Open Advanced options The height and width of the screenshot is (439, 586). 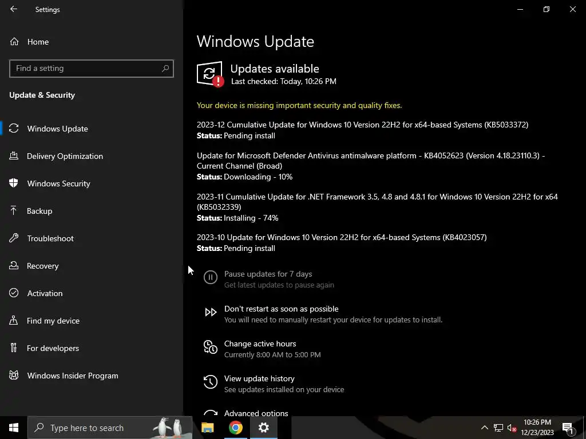(x=256, y=413)
